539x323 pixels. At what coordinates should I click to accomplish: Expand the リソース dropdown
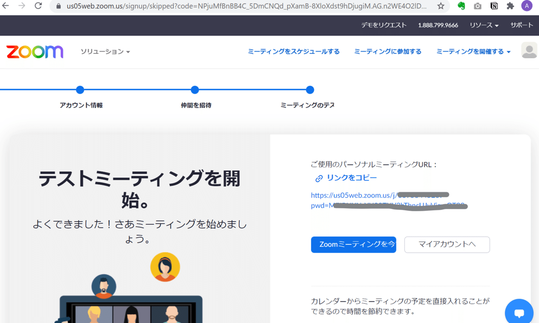click(484, 26)
